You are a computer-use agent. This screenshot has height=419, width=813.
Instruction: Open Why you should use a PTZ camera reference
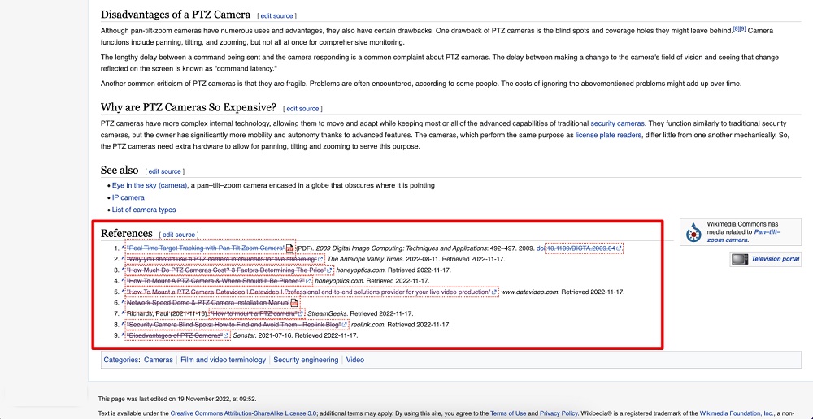coord(222,259)
